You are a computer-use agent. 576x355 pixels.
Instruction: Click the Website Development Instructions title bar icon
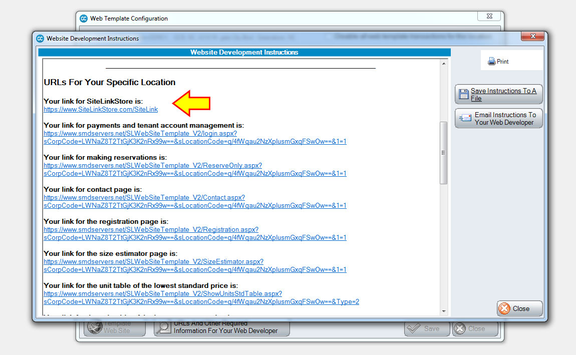(x=40, y=38)
